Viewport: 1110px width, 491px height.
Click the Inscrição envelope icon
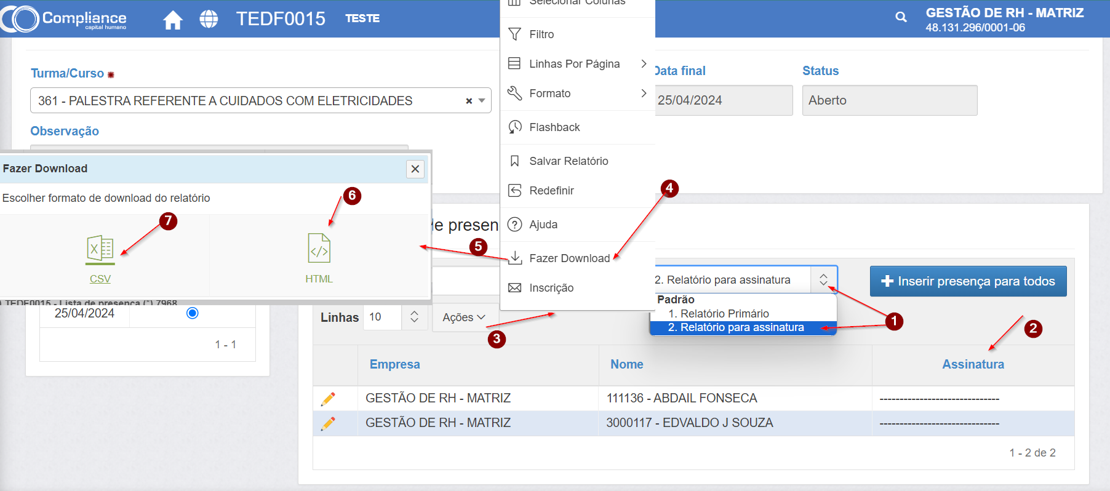pyautogui.click(x=514, y=288)
